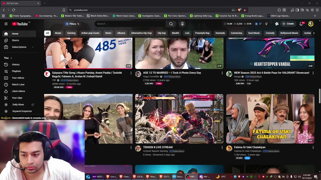Select the Music chip
The image size is (321, 180).
[58, 33]
